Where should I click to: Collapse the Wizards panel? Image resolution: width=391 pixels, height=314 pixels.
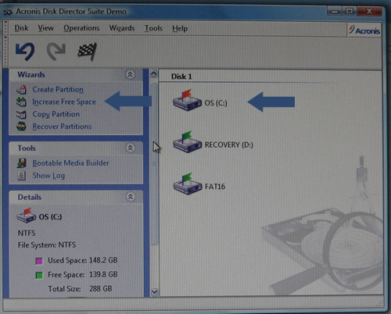pos(130,74)
